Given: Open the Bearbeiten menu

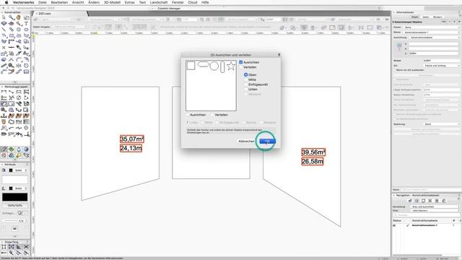Looking at the screenshot, I should coord(59,2).
